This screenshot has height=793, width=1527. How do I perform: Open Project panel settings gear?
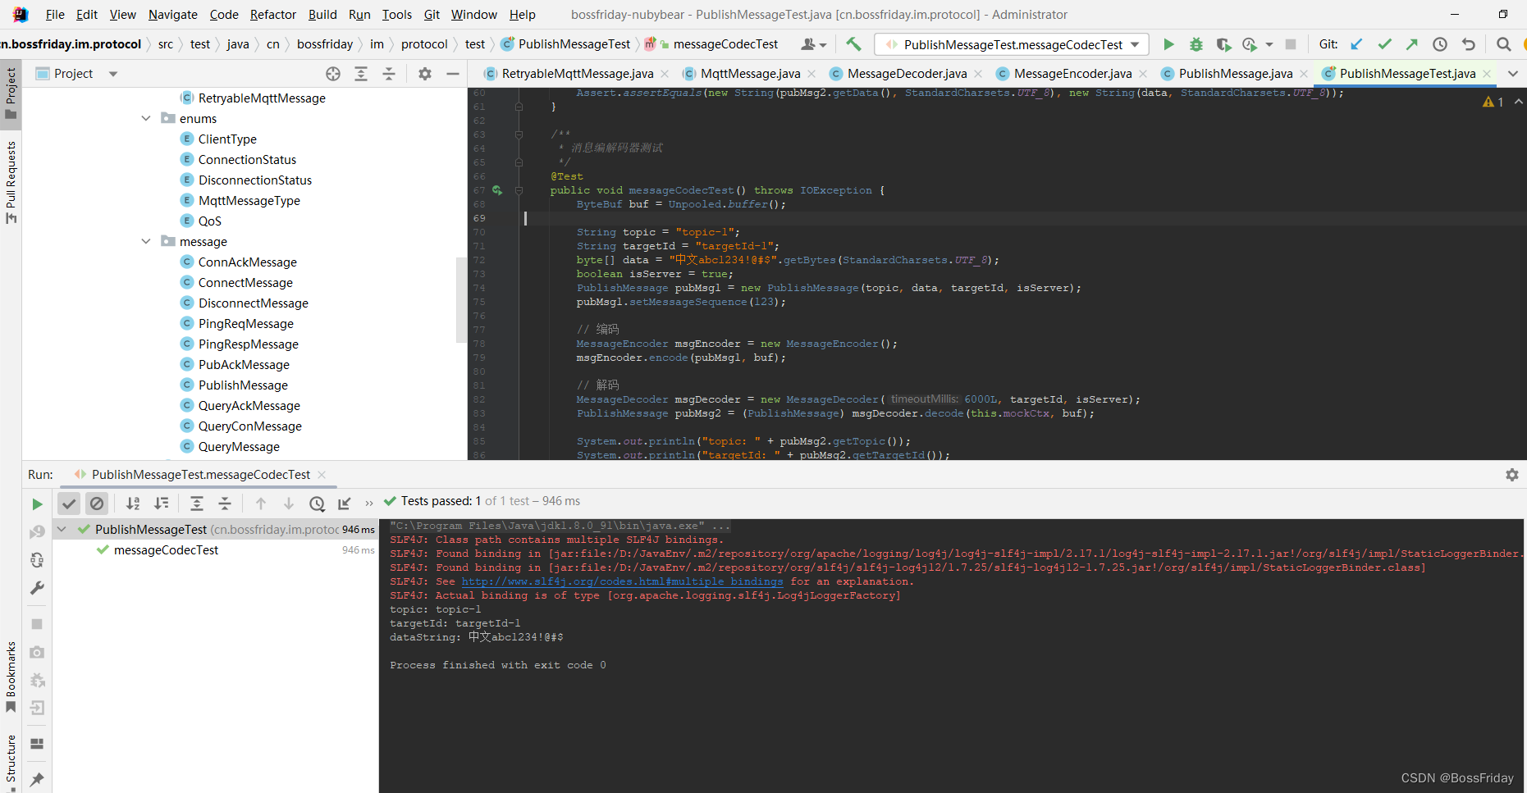[x=425, y=74]
